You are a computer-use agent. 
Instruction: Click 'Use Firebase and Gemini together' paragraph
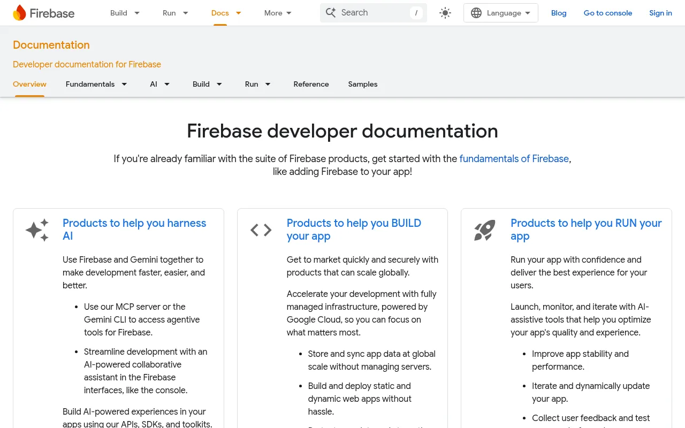click(134, 272)
